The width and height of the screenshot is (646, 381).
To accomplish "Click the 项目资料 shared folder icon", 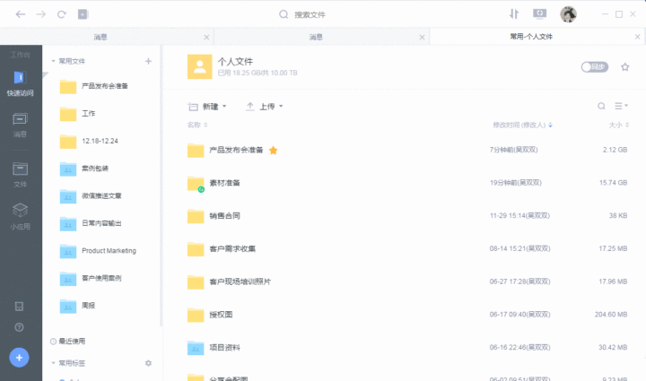I will tap(196, 348).
